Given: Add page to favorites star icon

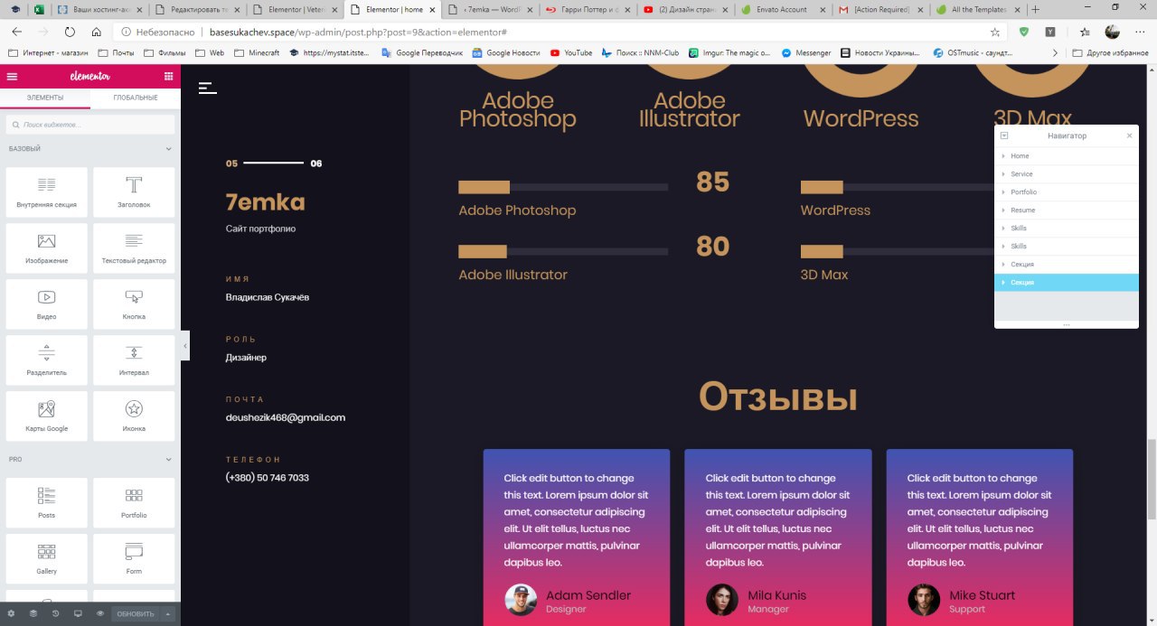Looking at the screenshot, I should coord(995,31).
